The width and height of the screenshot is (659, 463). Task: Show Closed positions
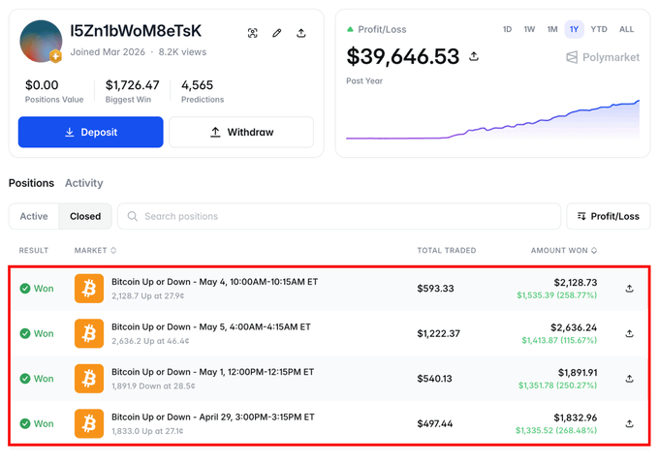point(85,216)
